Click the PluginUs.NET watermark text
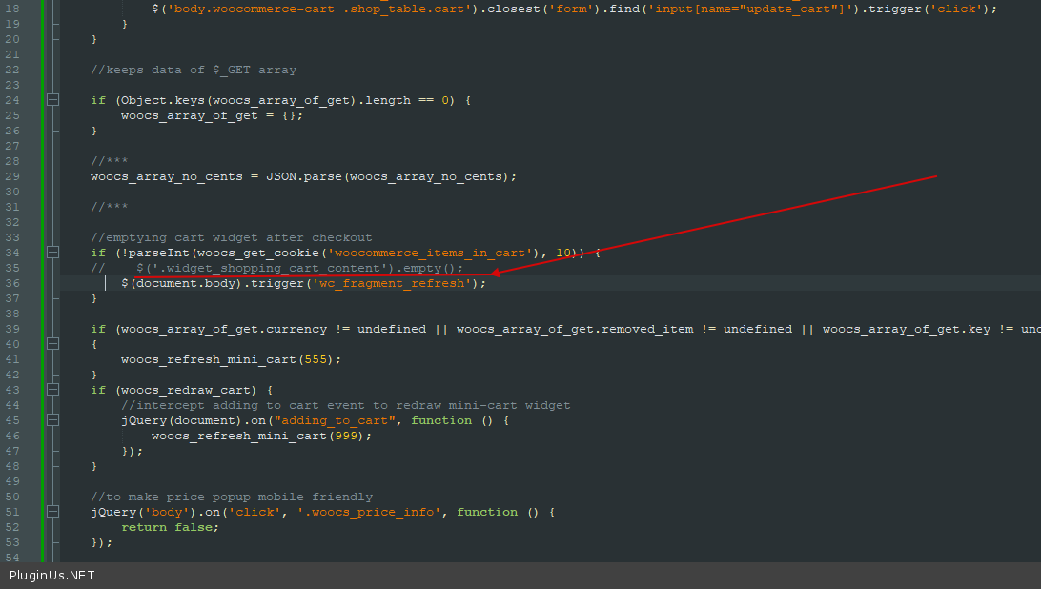 52,576
